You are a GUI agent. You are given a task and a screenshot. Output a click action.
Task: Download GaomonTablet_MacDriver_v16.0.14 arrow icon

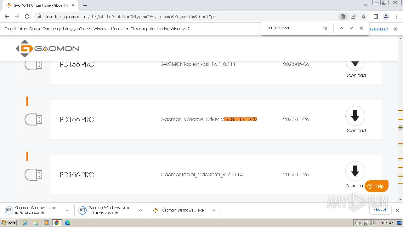click(355, 171)
